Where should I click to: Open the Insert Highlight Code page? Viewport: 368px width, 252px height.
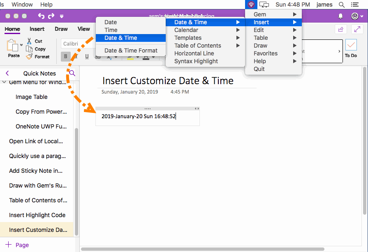37,215
